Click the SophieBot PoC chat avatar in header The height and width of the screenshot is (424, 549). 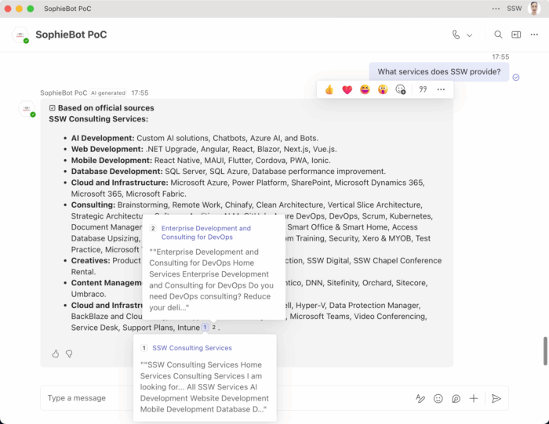(20, 35)
